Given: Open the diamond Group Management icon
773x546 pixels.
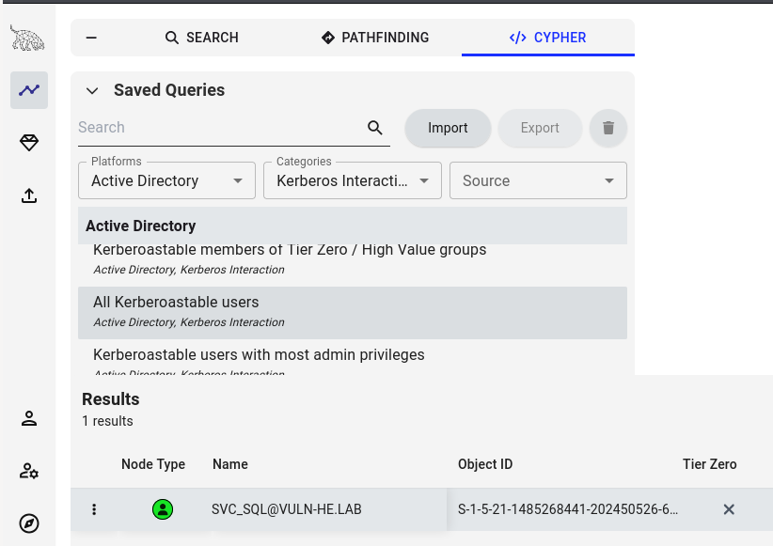Looking at the screenshot, I should [x=29, y=143].
